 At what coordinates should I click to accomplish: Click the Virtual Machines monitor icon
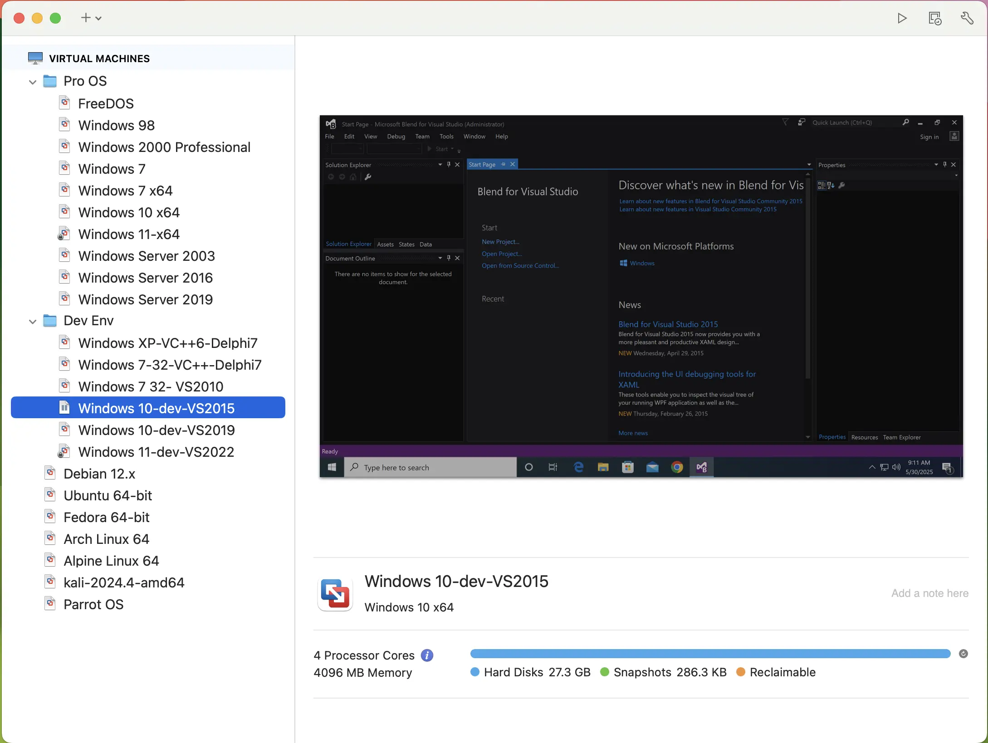click(x=35, y=58)
